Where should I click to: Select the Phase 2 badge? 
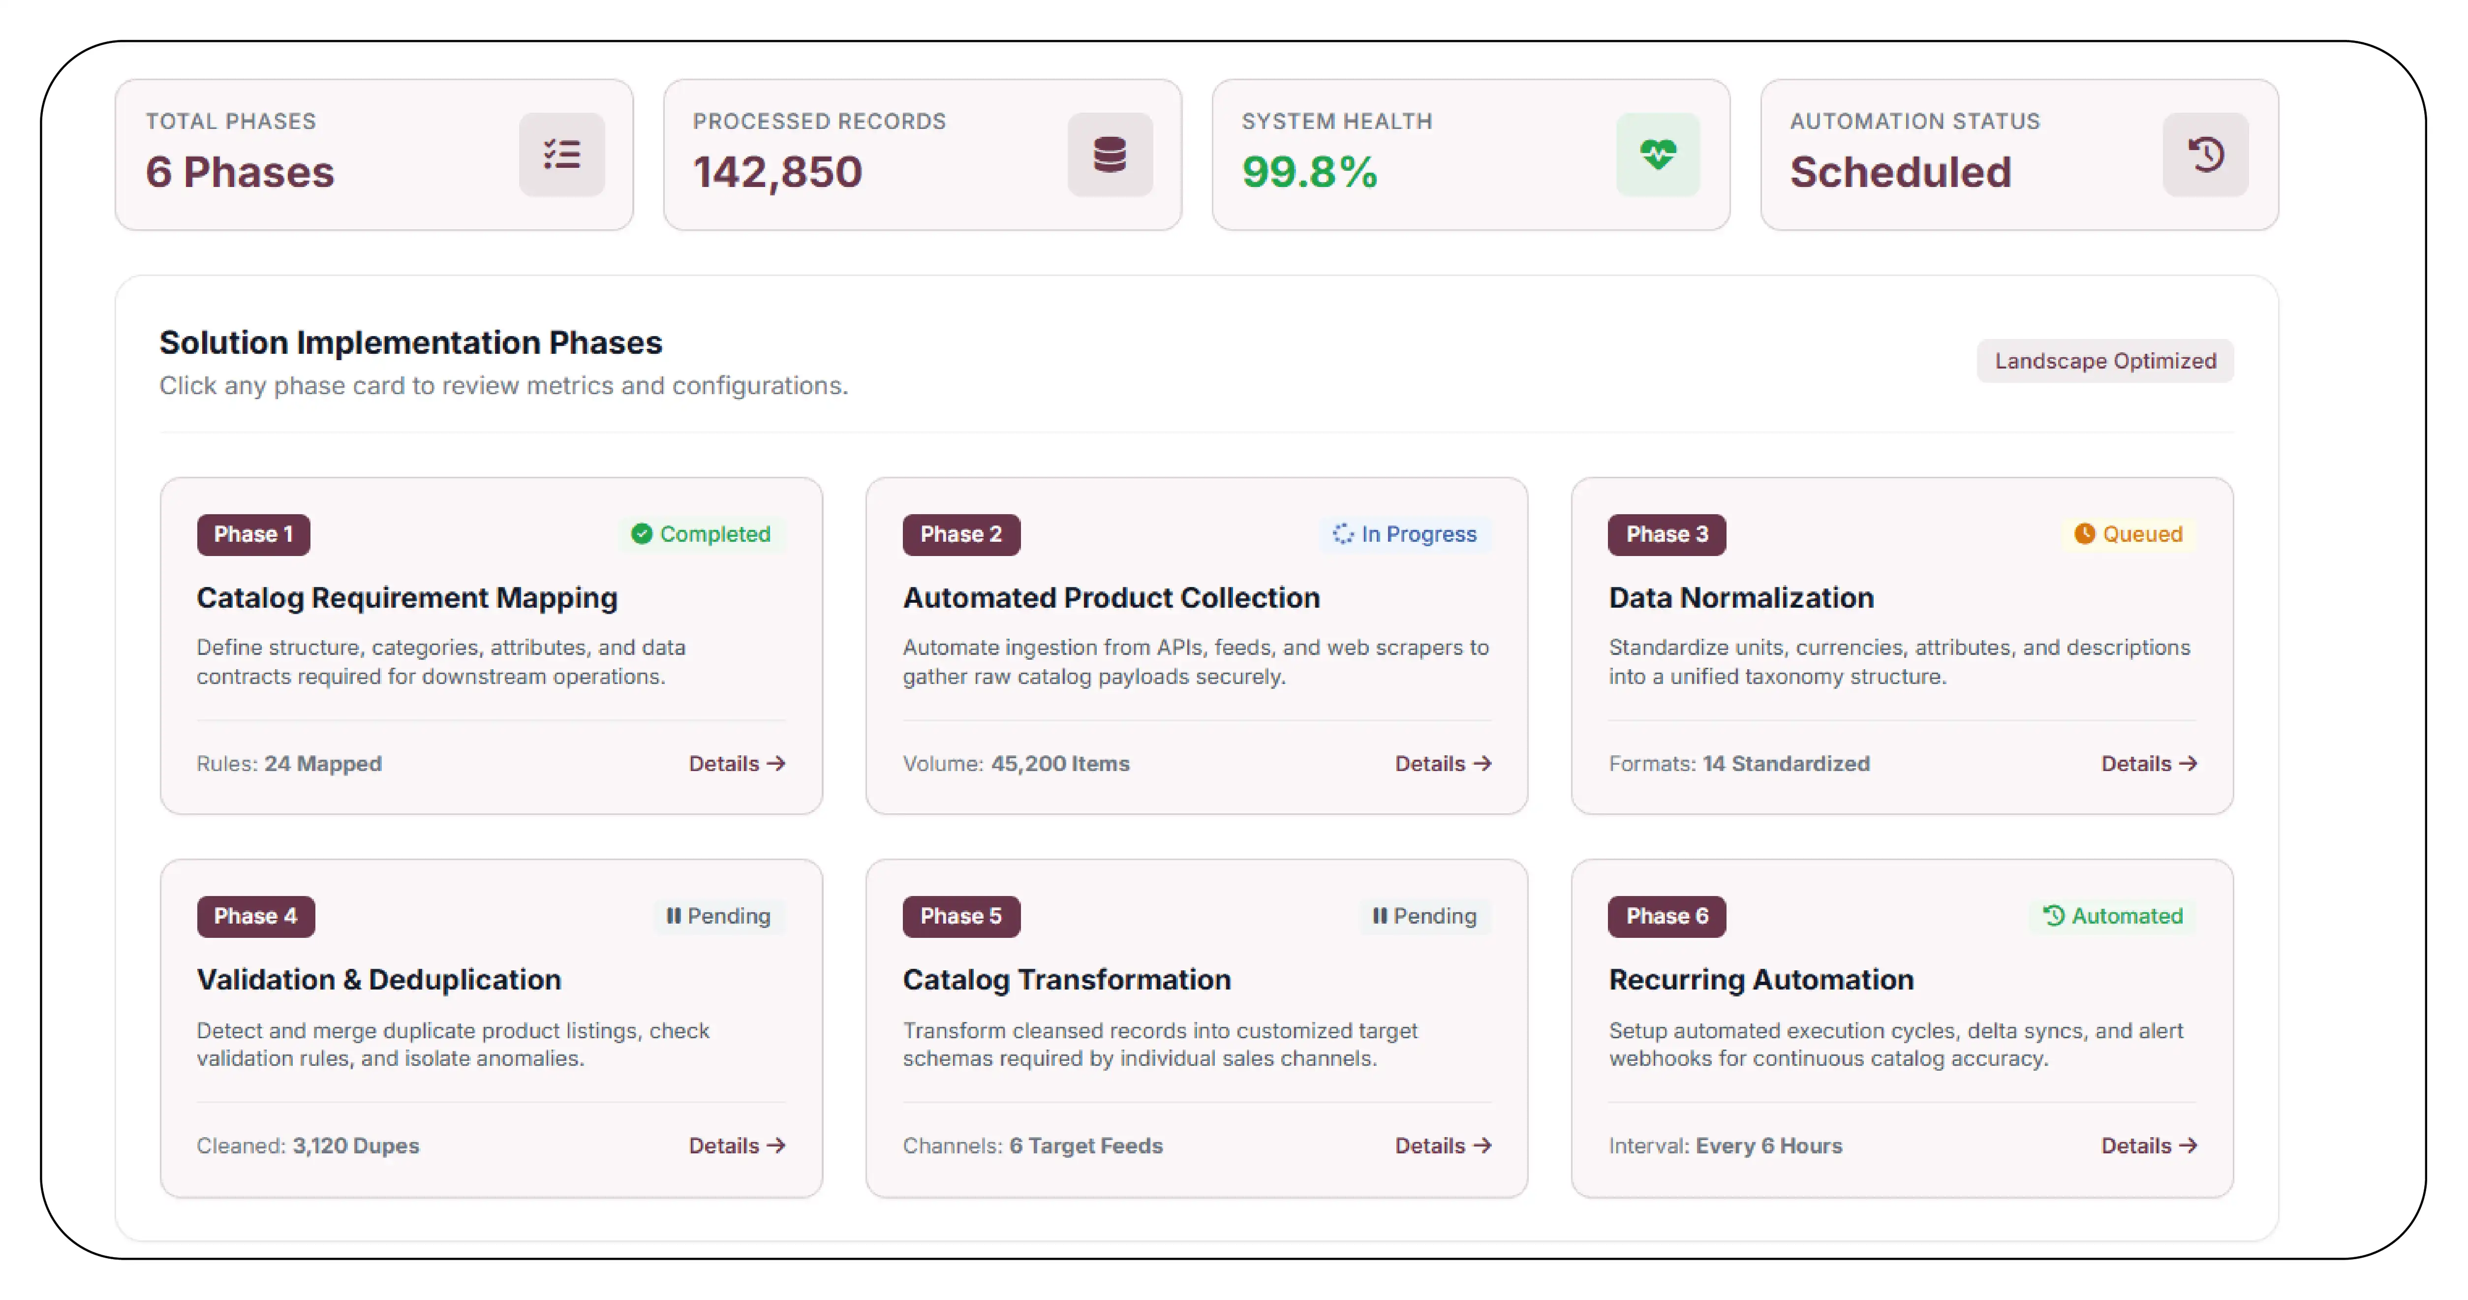961,534
